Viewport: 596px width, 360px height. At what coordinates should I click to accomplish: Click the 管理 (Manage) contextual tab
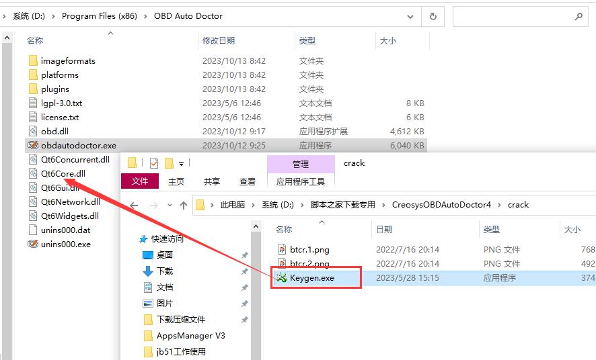pos(301,164)
